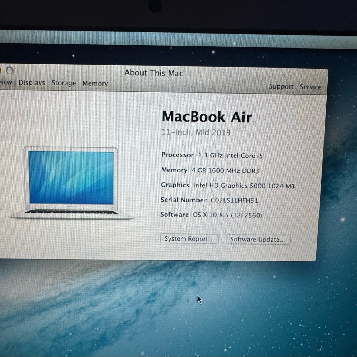This screenshot has width=357, height=357.
Task: Click the serial number 'C02L51LHFH51'
Action: click(234, 201)
